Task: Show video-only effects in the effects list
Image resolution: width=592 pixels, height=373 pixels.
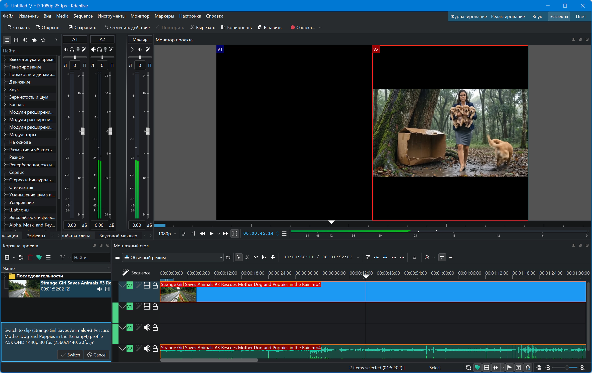Action: (16, 40)
